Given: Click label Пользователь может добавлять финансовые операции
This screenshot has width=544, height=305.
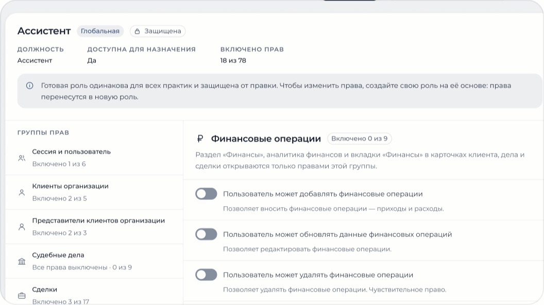Looking at the screenshot, I should tap(323, 194).
